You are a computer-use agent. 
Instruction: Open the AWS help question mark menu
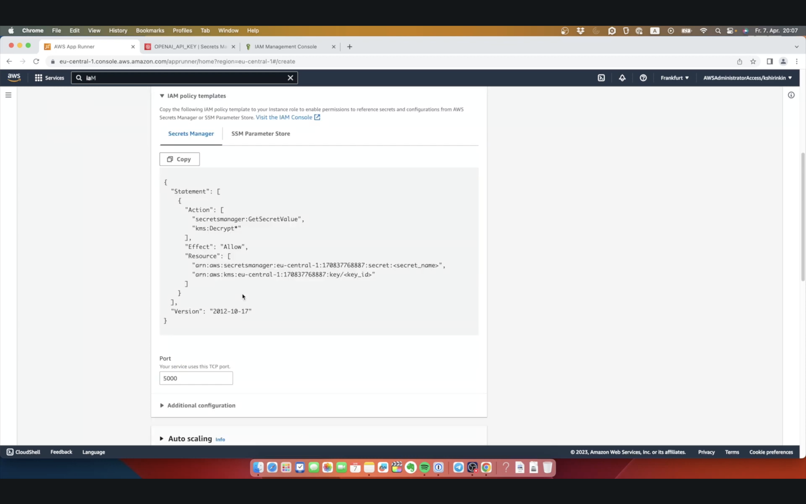(x=643, y=78)
